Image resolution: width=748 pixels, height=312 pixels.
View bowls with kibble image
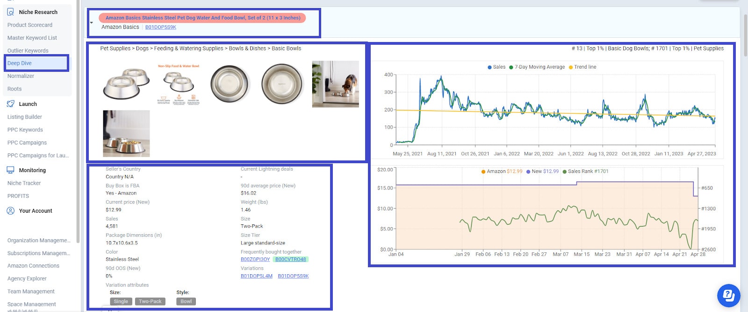pos(126,133)
